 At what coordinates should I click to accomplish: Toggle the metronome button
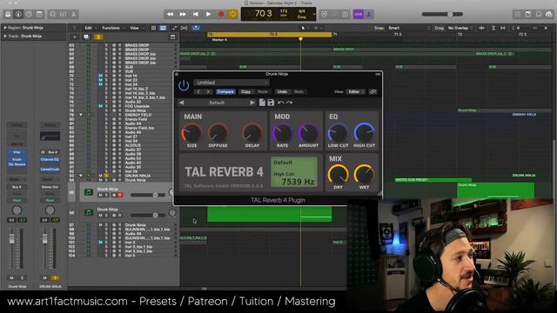pos(369,14)
